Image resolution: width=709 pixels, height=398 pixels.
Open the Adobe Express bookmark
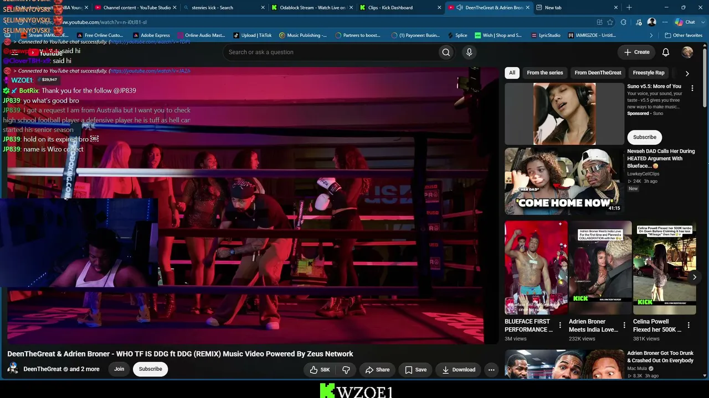[x=151, y=35]
